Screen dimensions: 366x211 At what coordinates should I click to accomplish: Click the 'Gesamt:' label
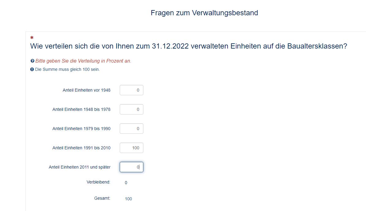click(x=102, y=198)
